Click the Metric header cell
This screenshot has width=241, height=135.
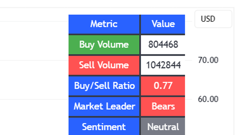pyautogui.click(x=104, y=24)
